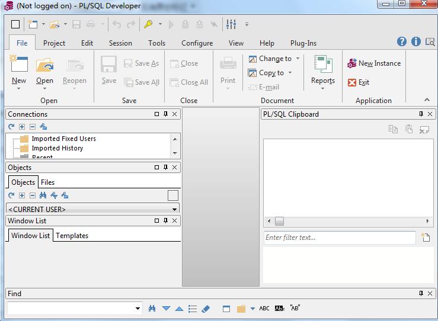Open the CURRENT USER dropdown
This screenshot has height=321, width=438.
174,209
